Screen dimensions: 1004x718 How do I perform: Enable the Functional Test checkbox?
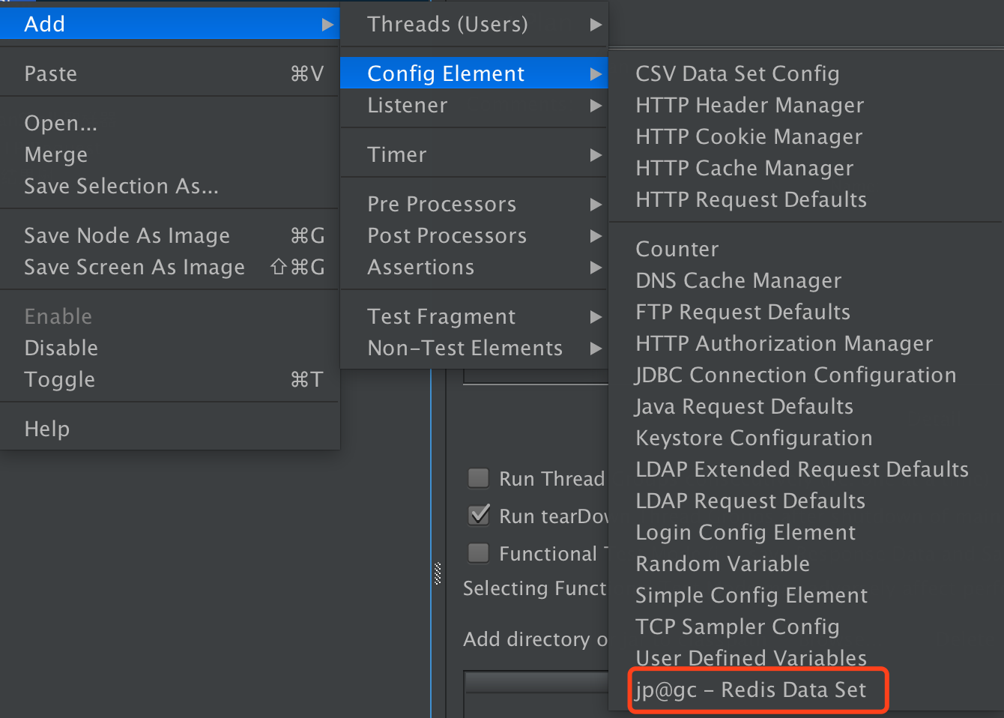478,553
